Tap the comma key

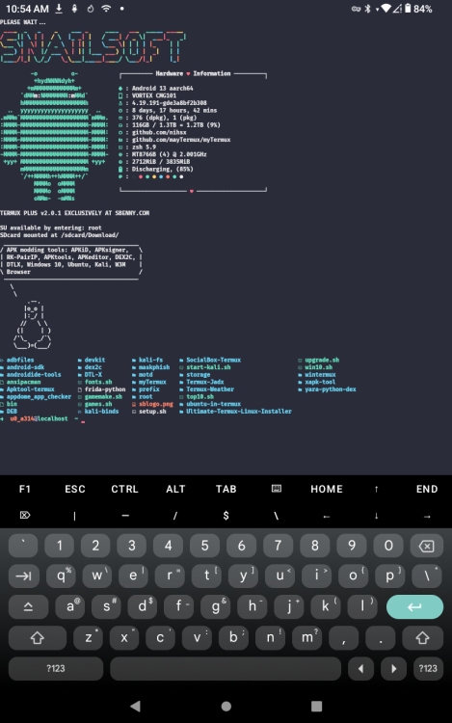pyautogui.click(x=344, y=638)
